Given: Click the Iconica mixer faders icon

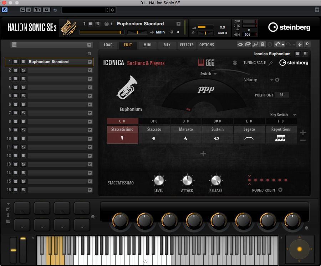Looking at the screenshot, I should (210, 63).
